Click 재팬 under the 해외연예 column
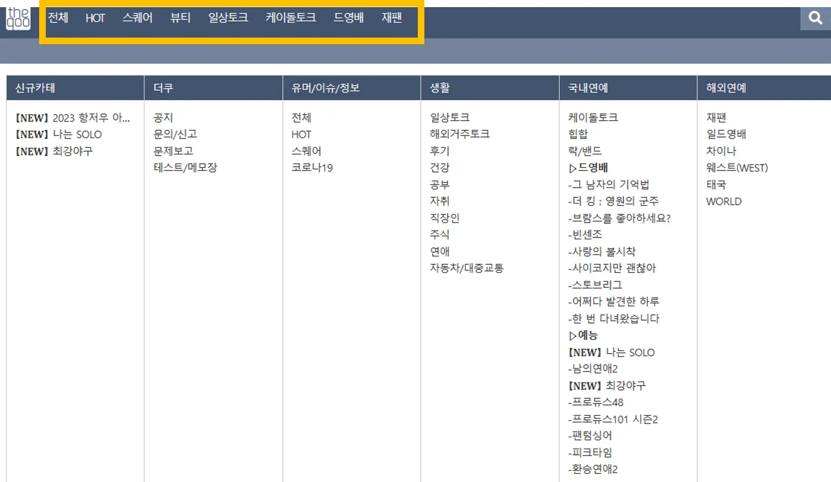The width and height of the screenshot is (831, 482). tap(716, 118)
